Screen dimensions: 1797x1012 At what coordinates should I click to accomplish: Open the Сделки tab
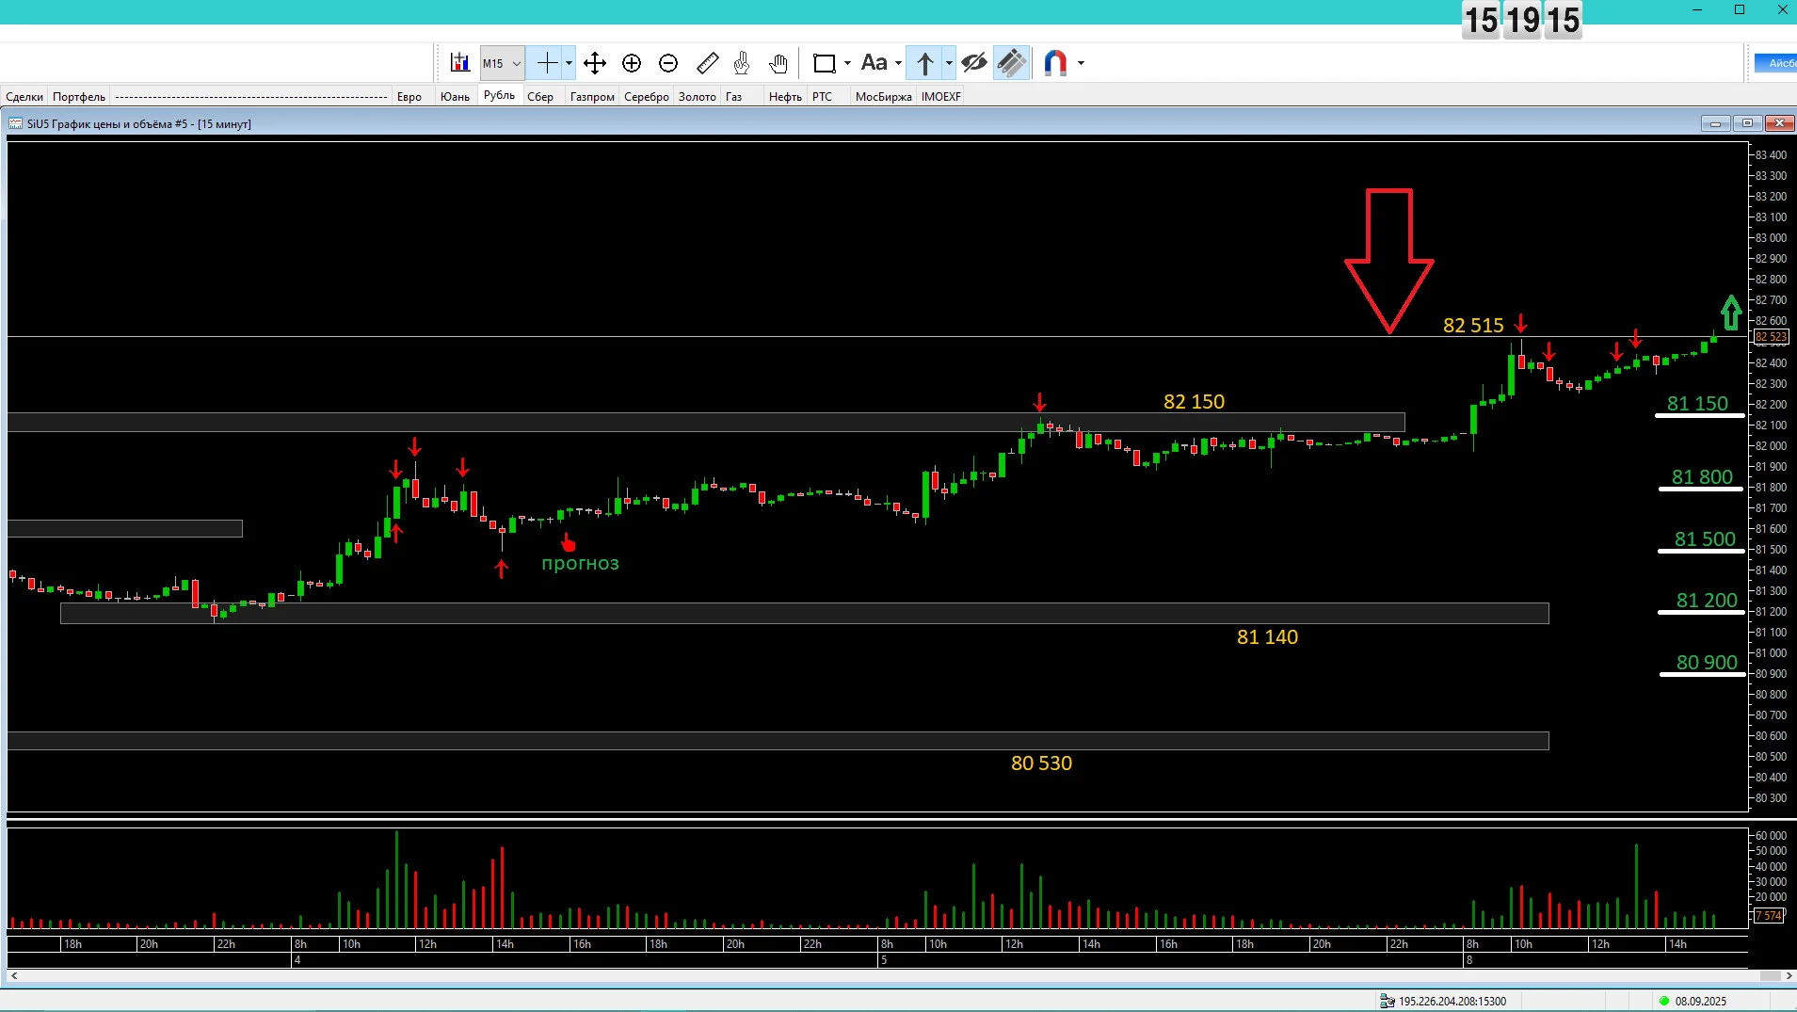(24, 97)
